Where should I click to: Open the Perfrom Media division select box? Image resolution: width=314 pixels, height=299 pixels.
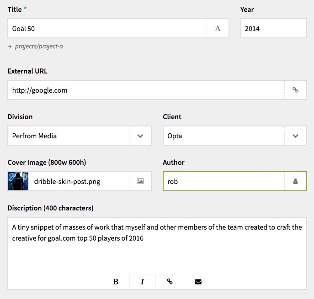(80, 136)
